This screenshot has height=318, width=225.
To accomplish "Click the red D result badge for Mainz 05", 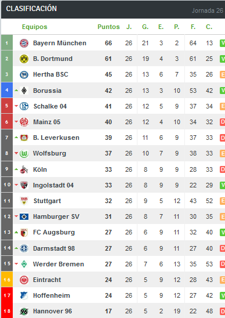I will (222, 122).
